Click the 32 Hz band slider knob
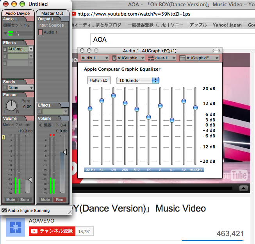Screen dimensions: 255x244 pos(90,109)
